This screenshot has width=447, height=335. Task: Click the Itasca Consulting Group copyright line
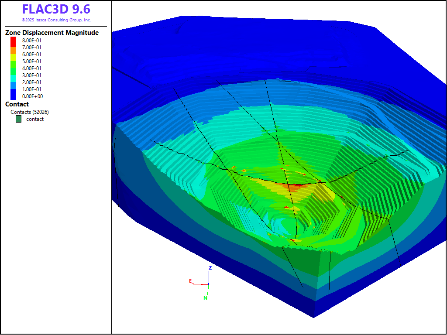click(56, 20)
